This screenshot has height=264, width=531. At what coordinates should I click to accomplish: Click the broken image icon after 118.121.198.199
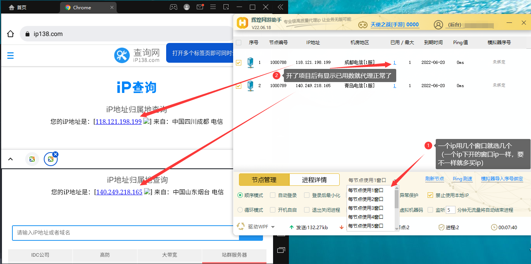(146, 121)
